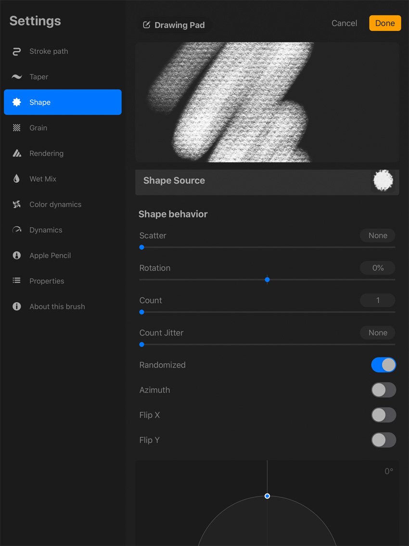409x546 pixels.
Task: Click the Dynamics speedometer icon
Action: 17,230
